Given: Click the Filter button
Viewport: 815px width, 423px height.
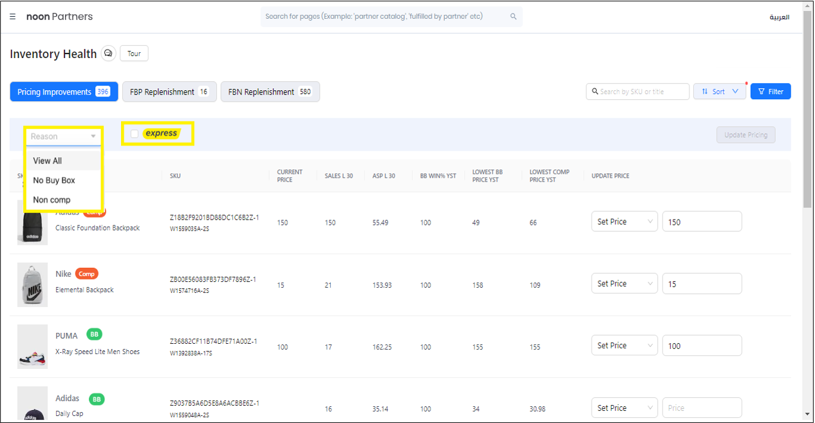Looking at the screenshot, I should pos(771,91).
